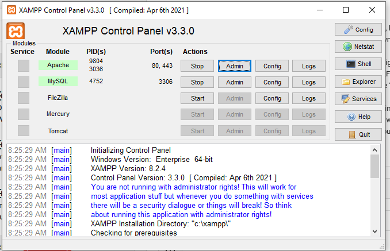Click the 'Initializing Control Panel' log line
The width and height of the screenshot is (390, 251).
131,150
